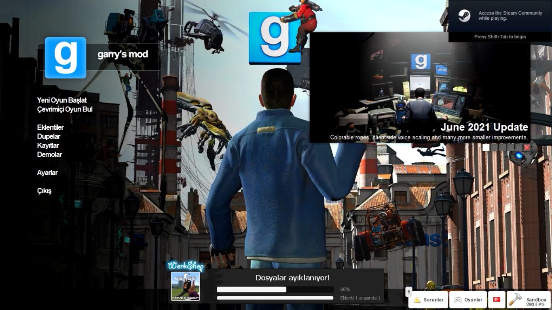The image size is (552, 310).
Task: Click the Sorunlar problems button
Action: [x=428, y=299]
